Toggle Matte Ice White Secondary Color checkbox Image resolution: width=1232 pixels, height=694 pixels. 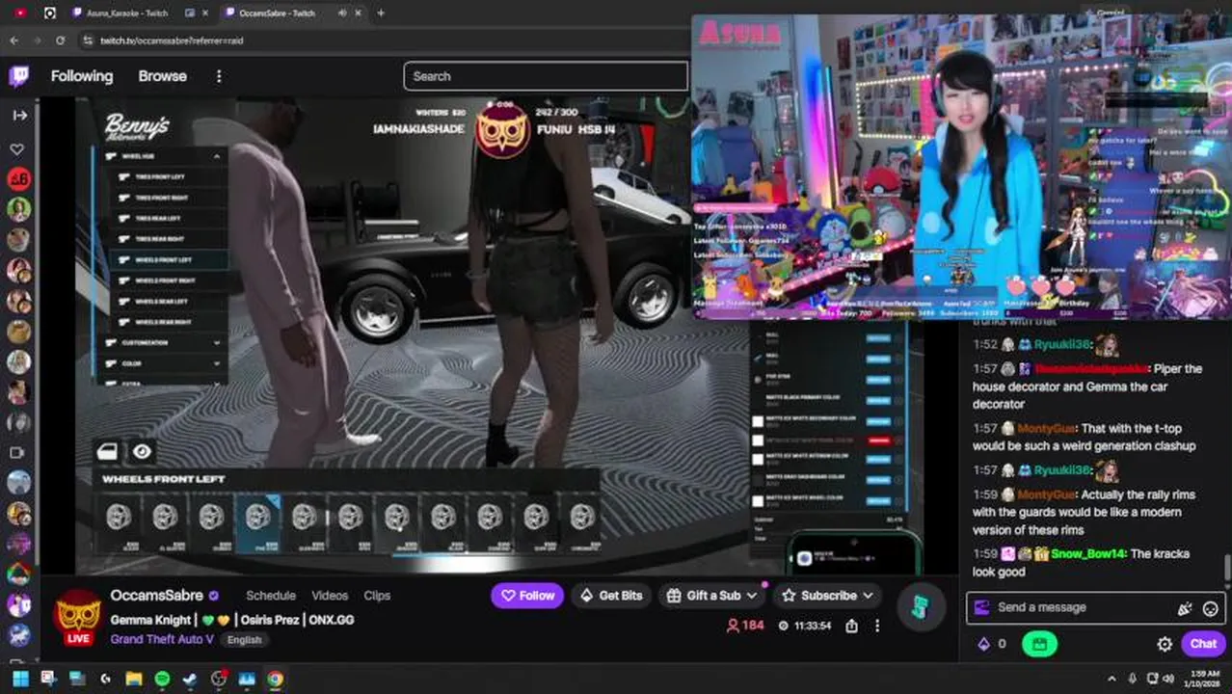758,421
